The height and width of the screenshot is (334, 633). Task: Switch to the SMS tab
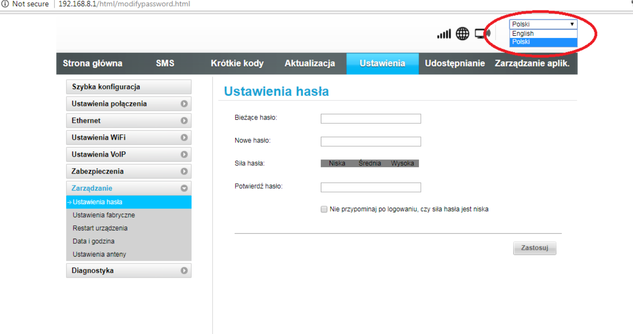tap(165, 64)
